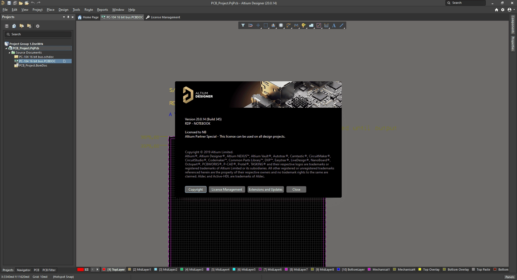
Task: Start interactive routing tool icon
Action: pyautogui.click(x=288, y=25)
